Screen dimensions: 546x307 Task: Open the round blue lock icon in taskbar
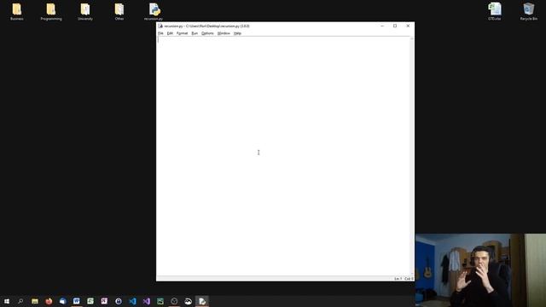click(119, 301)
